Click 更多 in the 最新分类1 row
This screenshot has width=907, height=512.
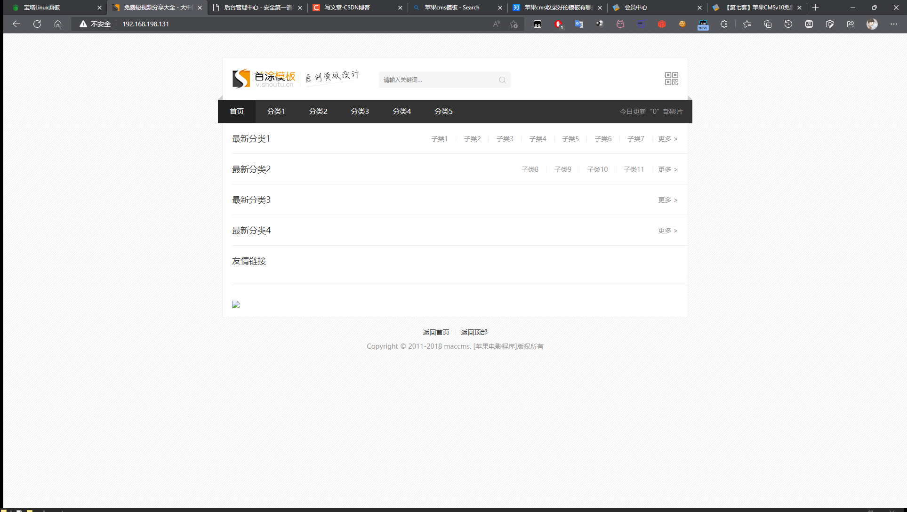point(668,139)
